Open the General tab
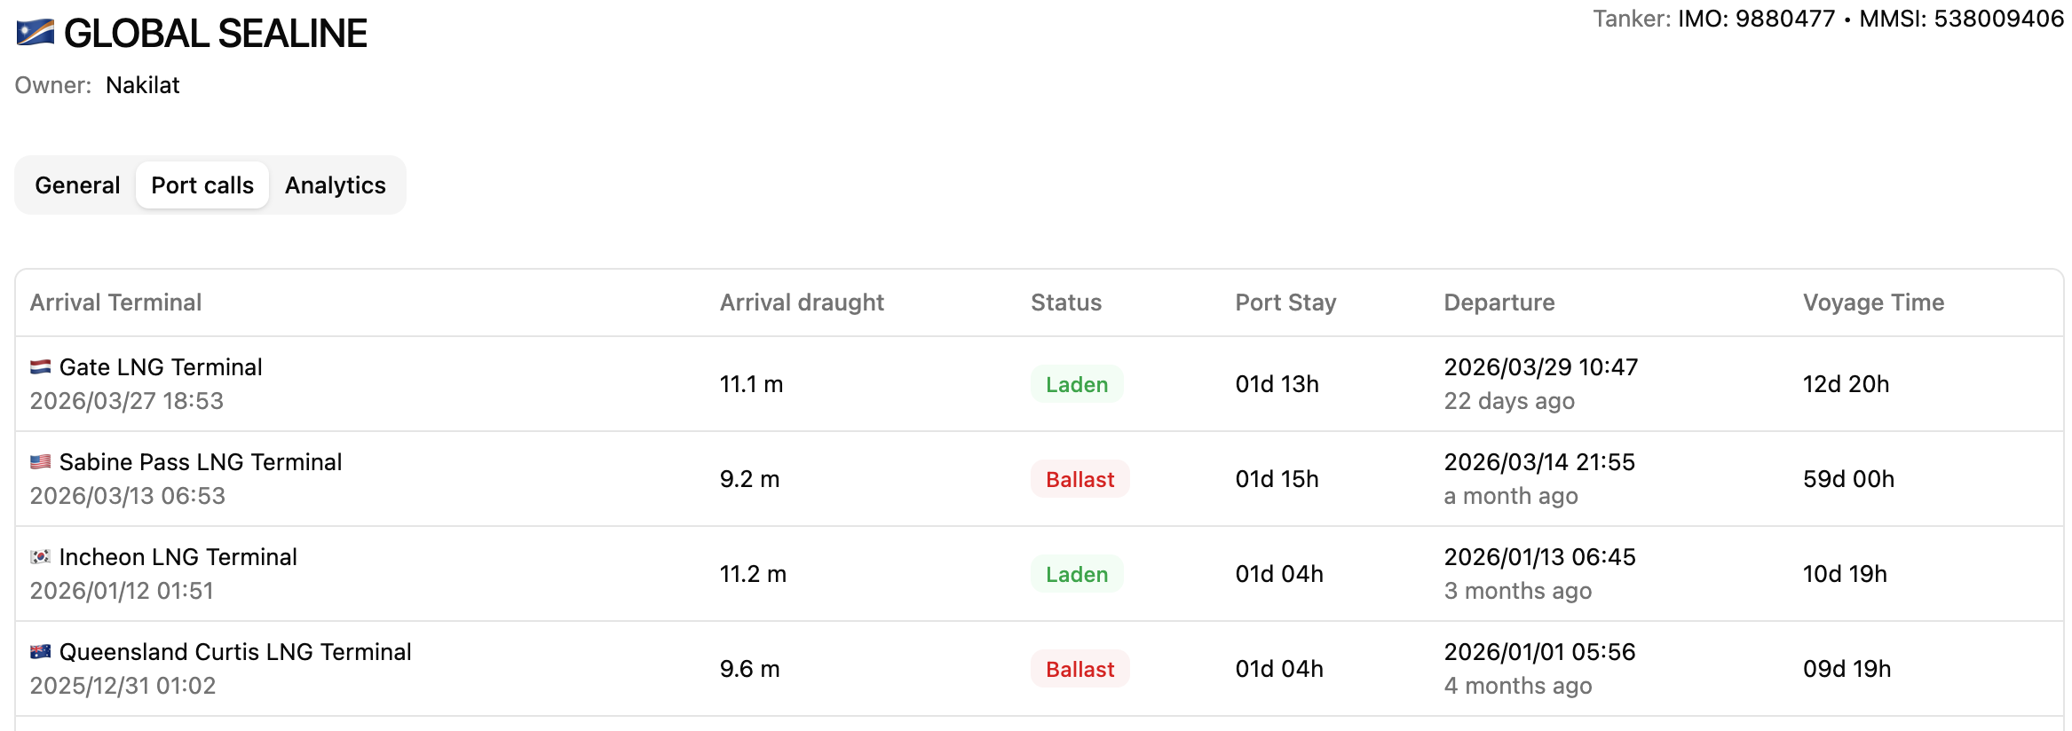 click(x=77, y=185)
